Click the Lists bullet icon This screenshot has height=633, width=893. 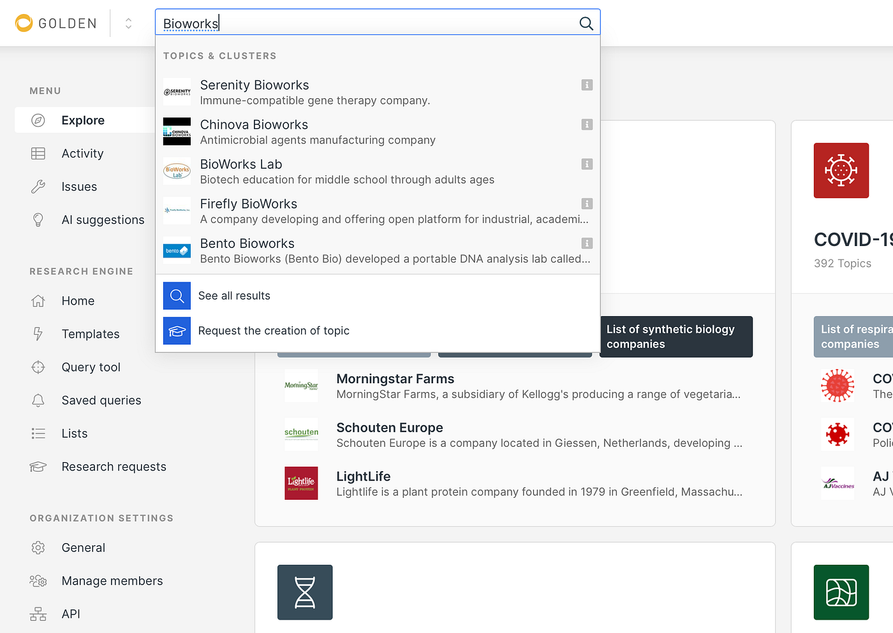(38, 433)
